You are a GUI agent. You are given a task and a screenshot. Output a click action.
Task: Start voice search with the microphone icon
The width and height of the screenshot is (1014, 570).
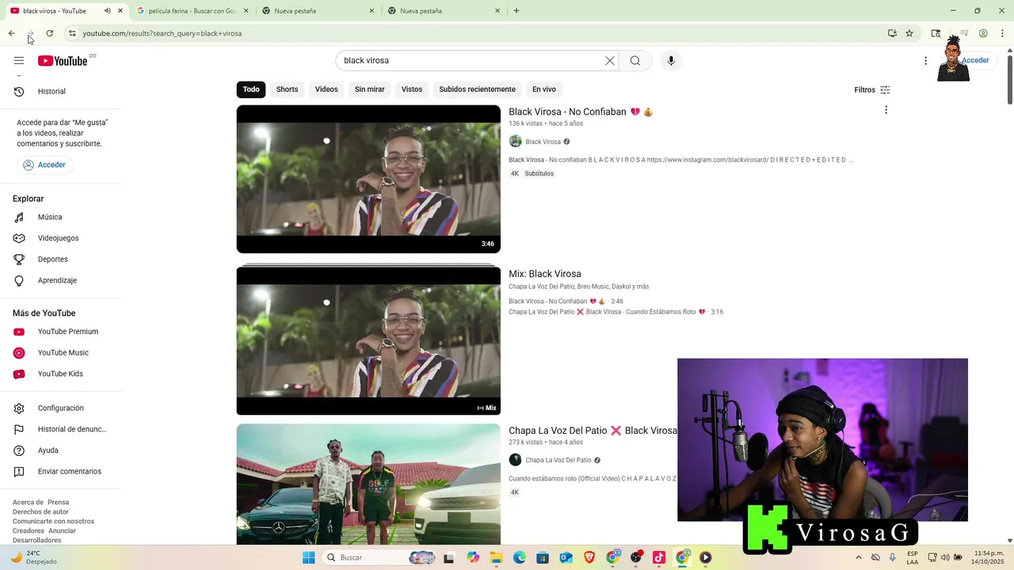671,61
